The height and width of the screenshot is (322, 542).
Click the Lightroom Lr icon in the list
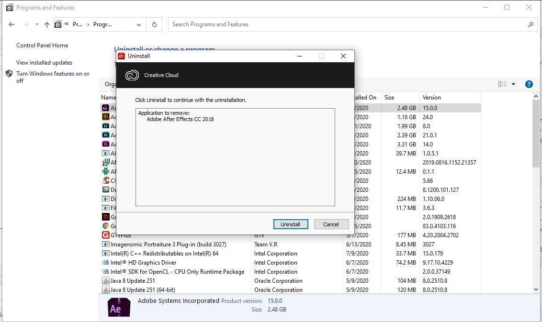pos(106,126)
